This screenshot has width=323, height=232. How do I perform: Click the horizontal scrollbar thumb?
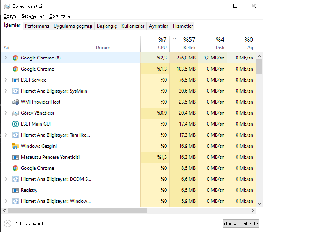77,210
